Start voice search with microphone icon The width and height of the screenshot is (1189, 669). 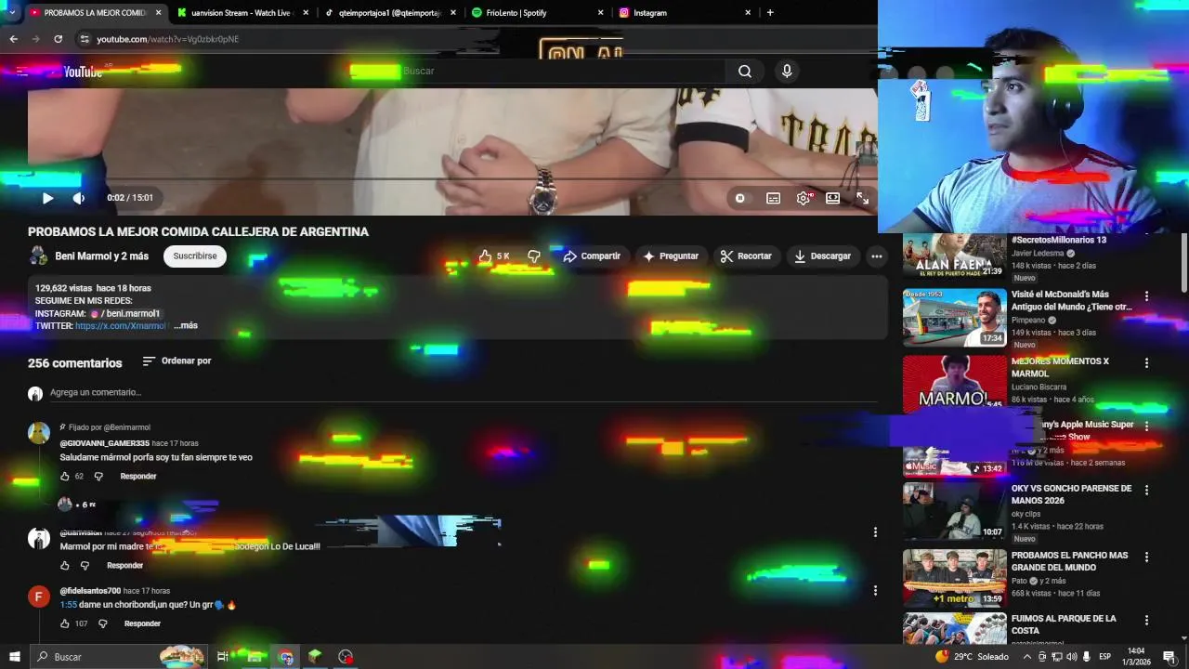coord(787,72)
